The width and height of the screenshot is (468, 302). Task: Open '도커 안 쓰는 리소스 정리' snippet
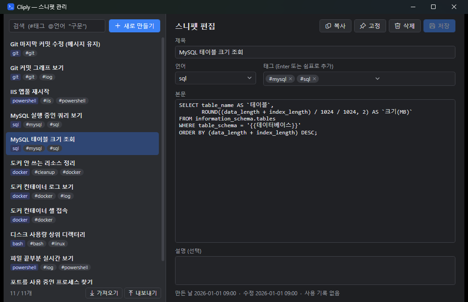(x=82, y=168)
